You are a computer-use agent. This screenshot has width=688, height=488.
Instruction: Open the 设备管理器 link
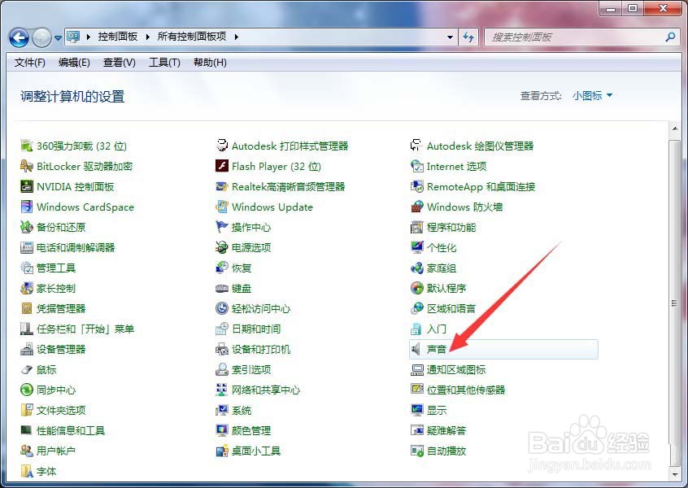coord(61,349)
